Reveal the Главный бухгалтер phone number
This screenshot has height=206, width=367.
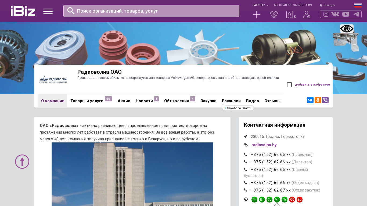point(271,170)
